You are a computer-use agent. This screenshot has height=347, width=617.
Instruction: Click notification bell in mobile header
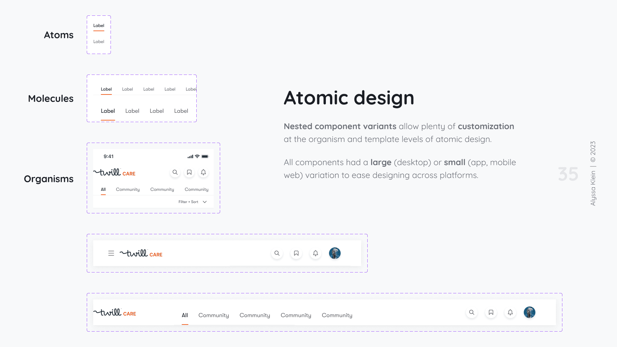(203, 173)
